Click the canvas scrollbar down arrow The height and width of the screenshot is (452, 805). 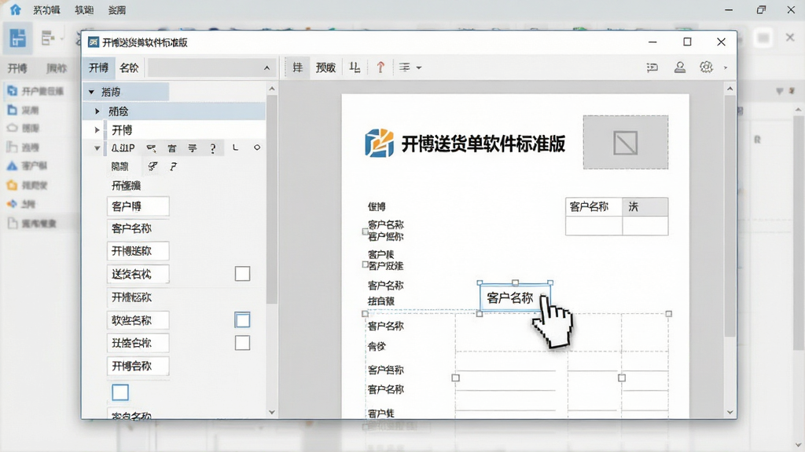click(730, 413)
